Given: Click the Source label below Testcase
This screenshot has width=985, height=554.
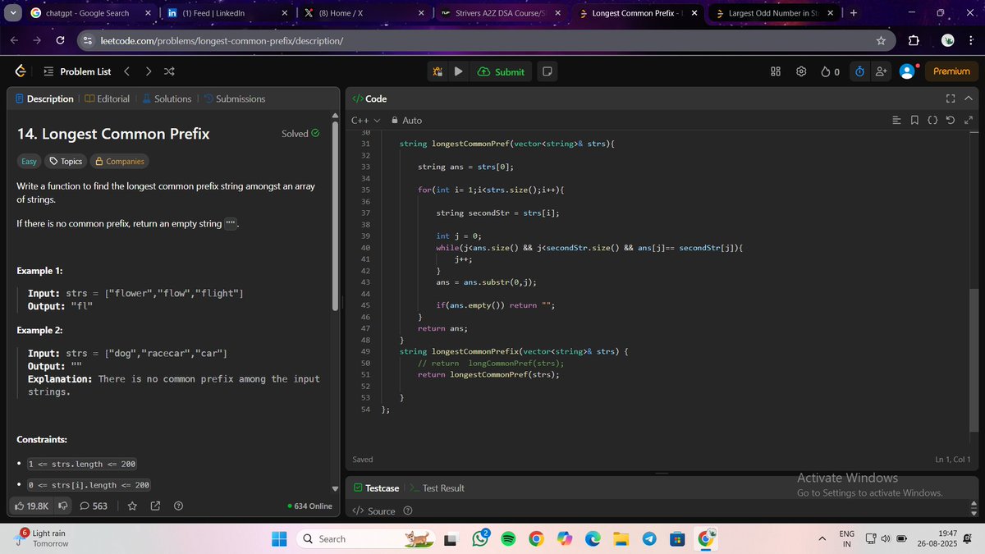Looking at the screenshot, I should pos(382,511).
